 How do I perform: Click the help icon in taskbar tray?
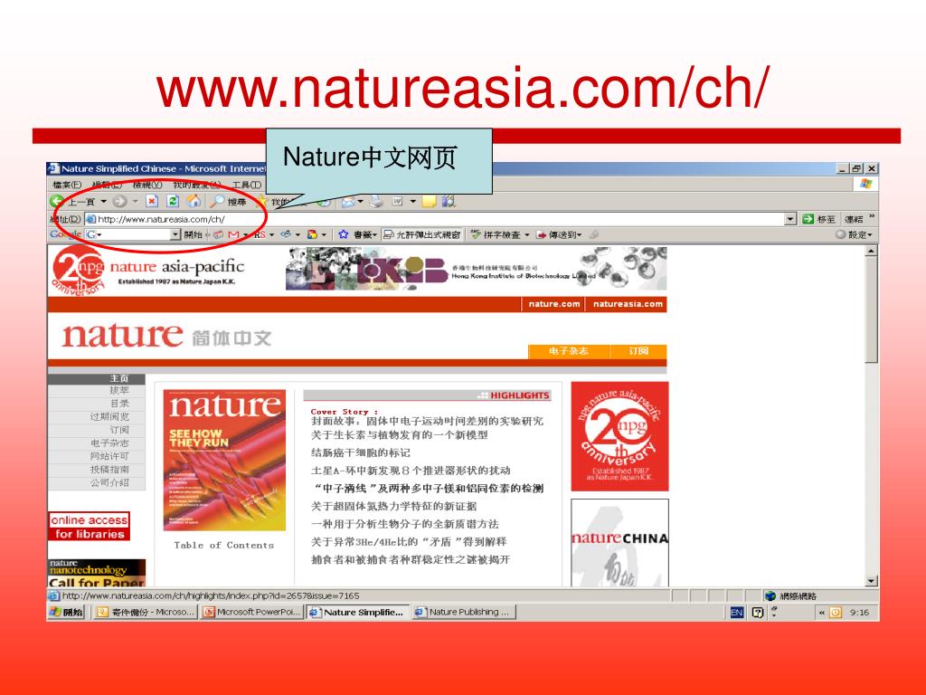(x=758, y=613)
